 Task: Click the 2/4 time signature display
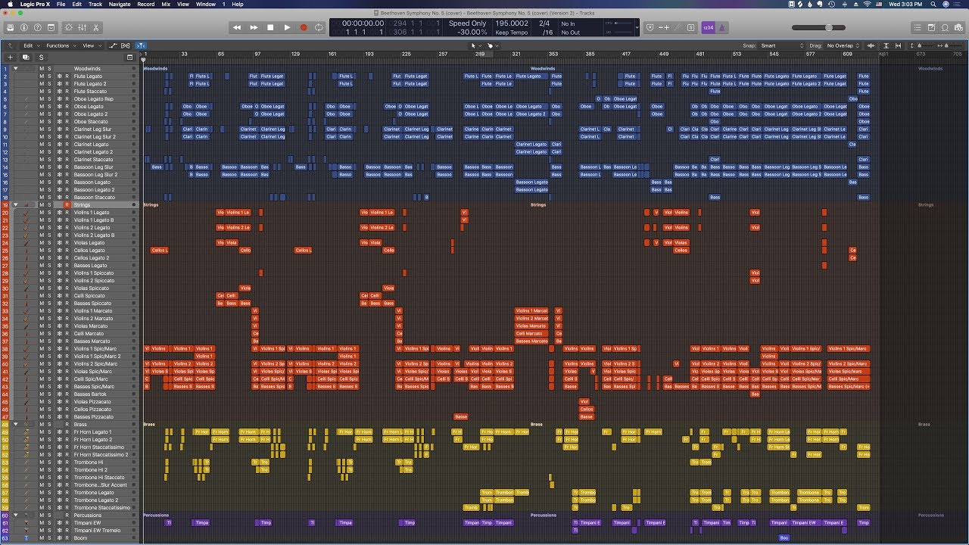coord(544,23)
